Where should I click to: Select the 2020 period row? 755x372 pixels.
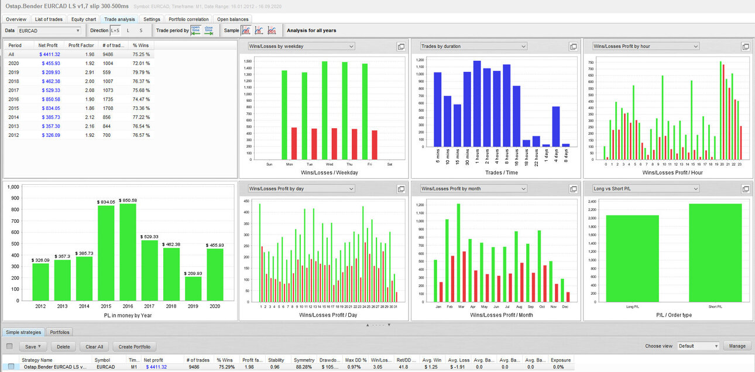point(78,63)
